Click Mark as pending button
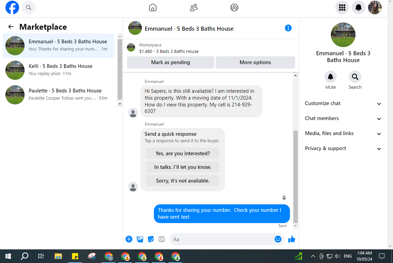 (x=171, y=62)
